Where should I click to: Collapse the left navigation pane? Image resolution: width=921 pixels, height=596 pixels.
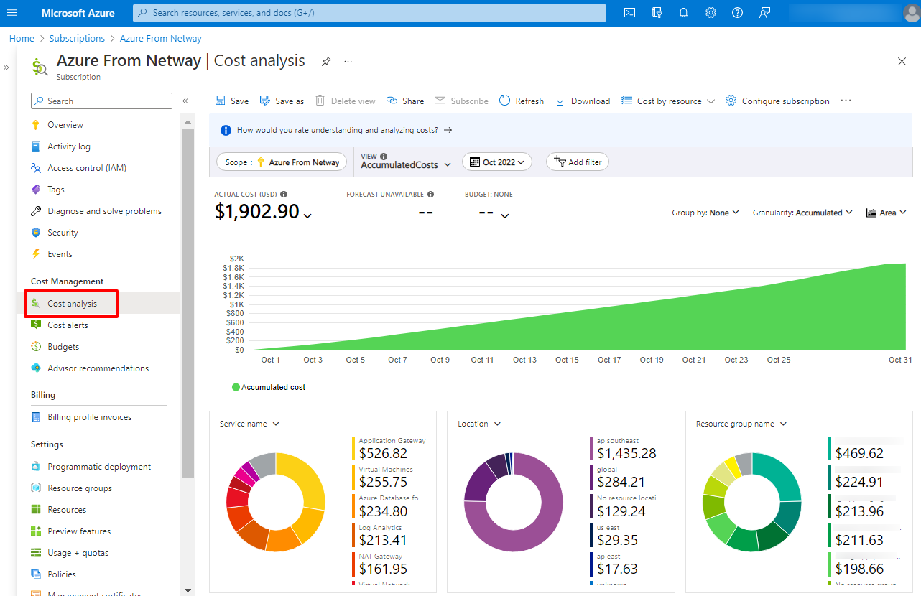click(185, 101)
